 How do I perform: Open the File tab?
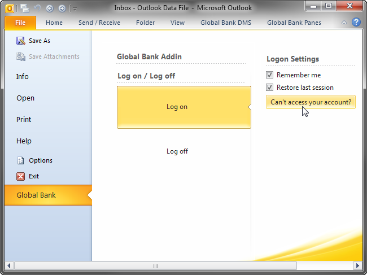click(20, 23)
